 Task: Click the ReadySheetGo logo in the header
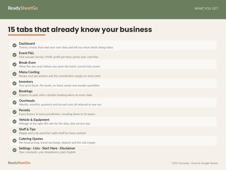[x=23, y=8]
